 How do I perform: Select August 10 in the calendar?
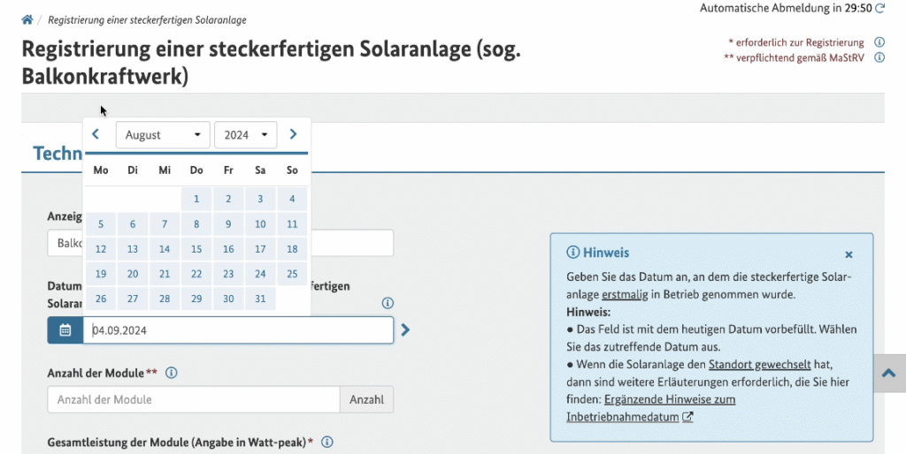(260, 223)
